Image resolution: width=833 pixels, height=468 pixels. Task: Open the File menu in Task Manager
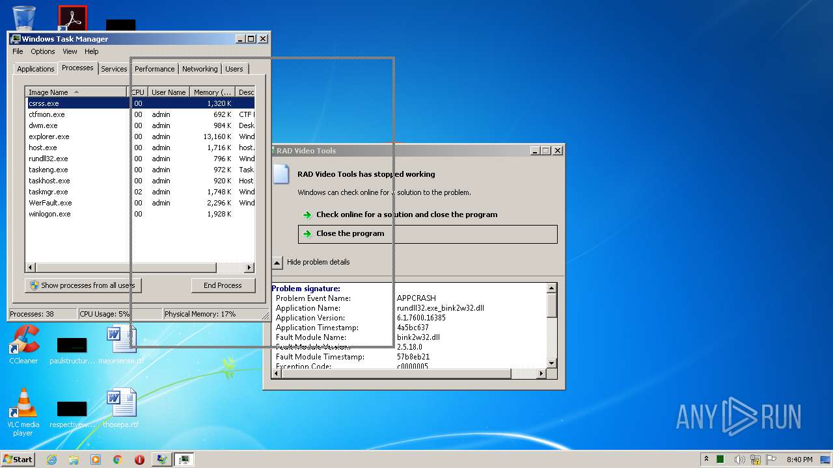[18, 51]
